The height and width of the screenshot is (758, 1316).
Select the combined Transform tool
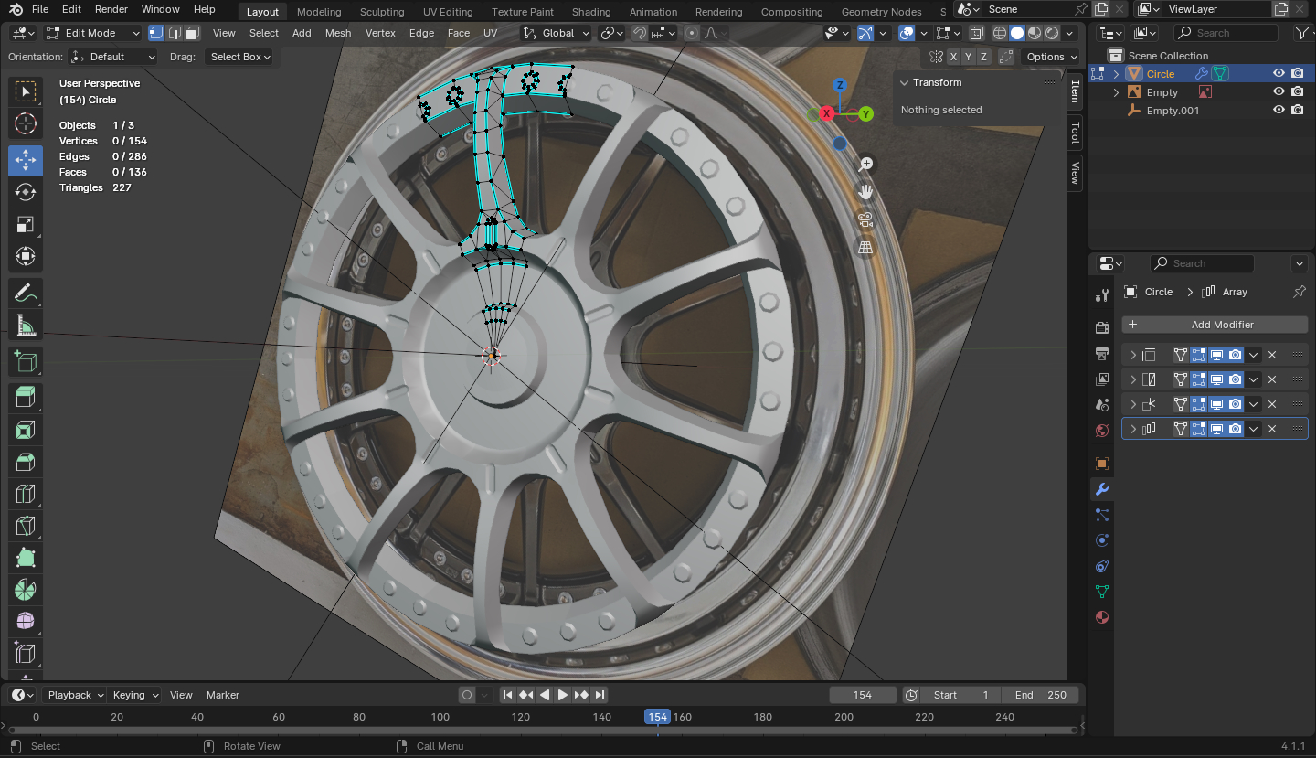click(x=26, y=256)
